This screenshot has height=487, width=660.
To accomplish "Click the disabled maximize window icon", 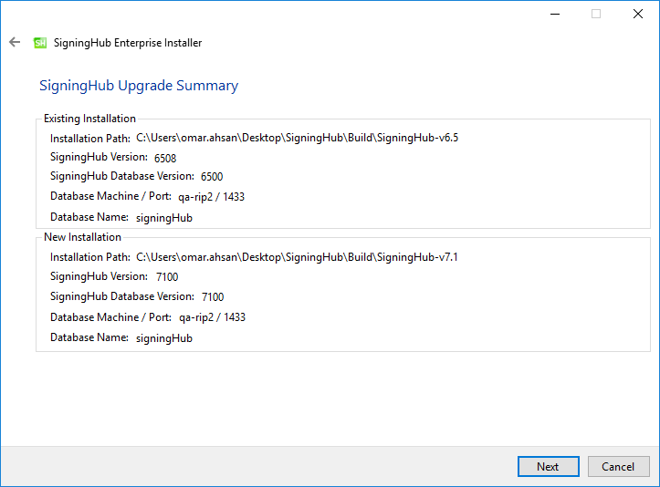I will click(595, 14).
